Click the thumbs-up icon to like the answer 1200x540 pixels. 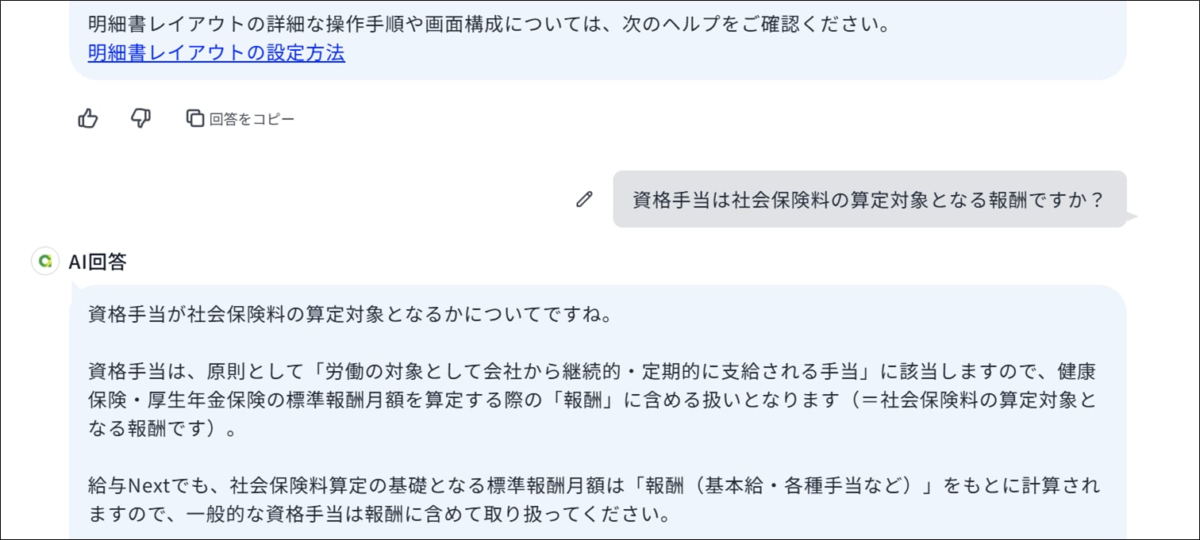[88, 119]
